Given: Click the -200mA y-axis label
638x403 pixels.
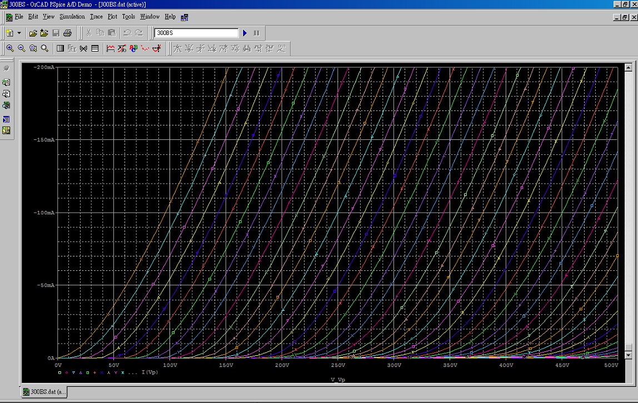Looking at the screenshot, I should tap(44, 67).
